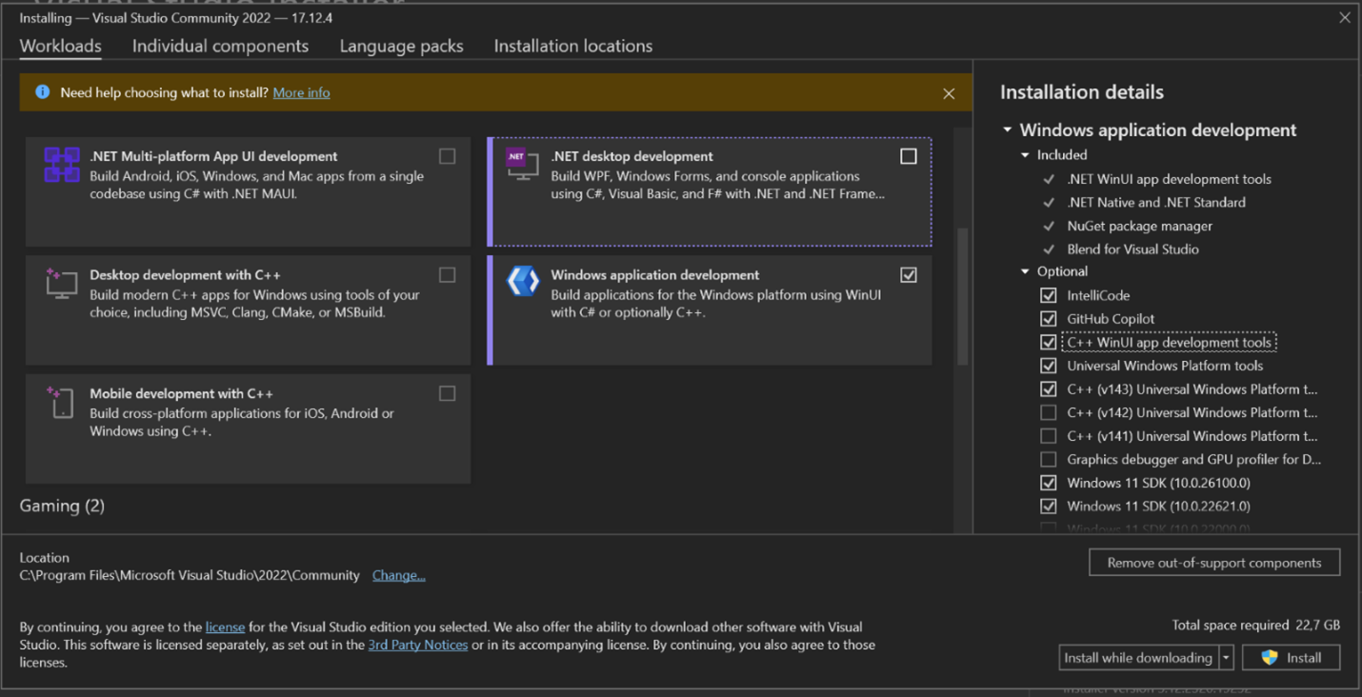Enable Graphics debugger and GPU profiler
The image size is (1362, 697).
pos(1049,459)
